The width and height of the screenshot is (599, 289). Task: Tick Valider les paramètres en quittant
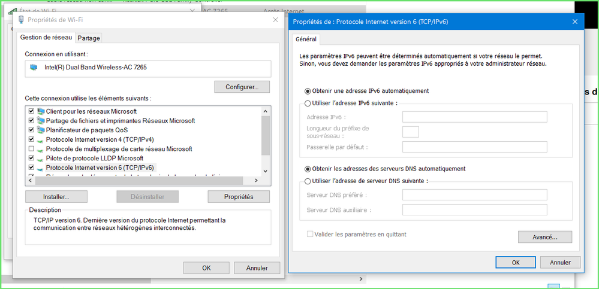tap(310, 234)
